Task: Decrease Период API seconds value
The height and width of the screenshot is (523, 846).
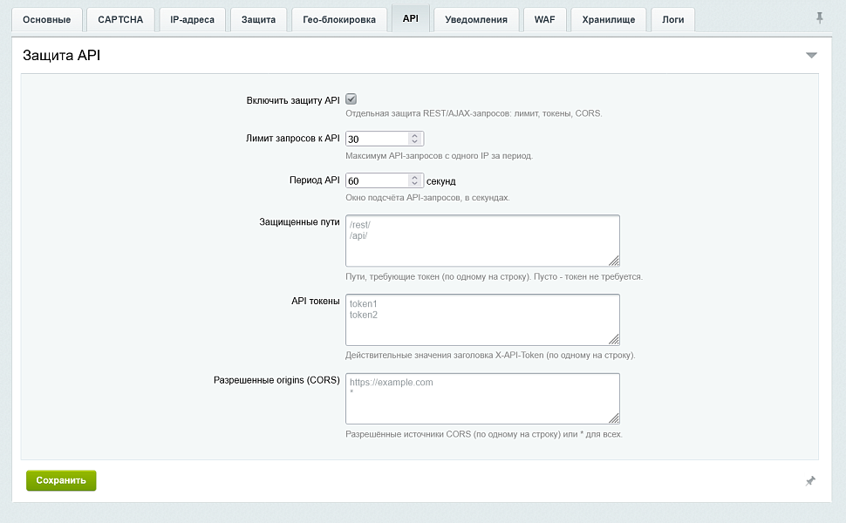Action: coord(414,183)
